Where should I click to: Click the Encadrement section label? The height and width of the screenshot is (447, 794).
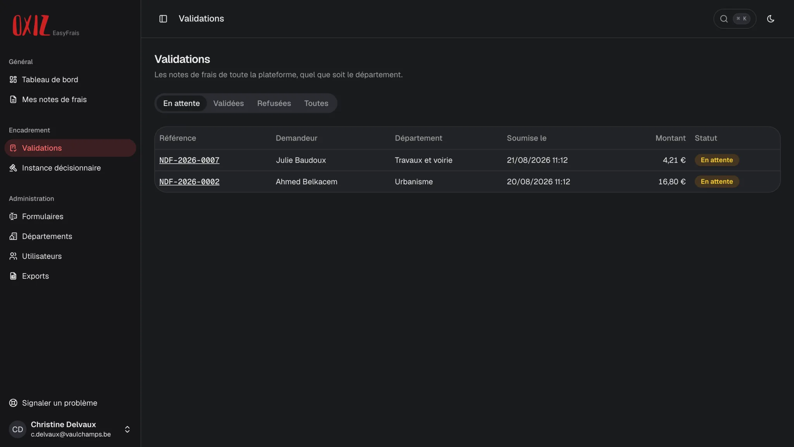coord(29,130)
